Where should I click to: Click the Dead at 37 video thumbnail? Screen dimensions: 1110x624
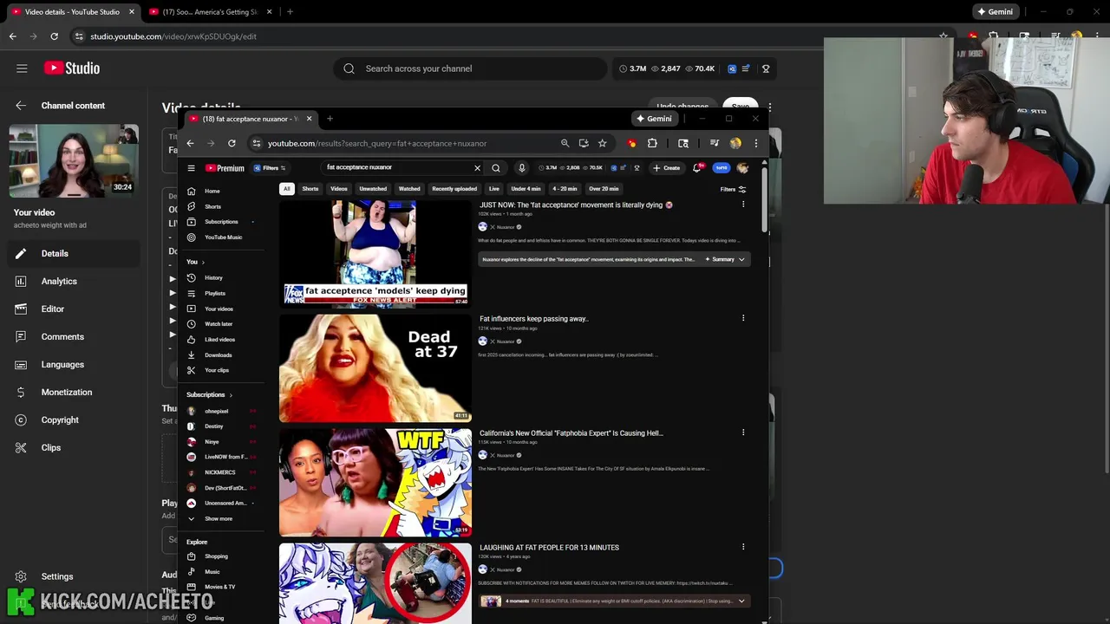click(375, 367)
